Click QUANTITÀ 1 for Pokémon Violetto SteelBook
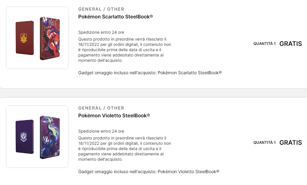Image resolution: width=307 pixels, height=185 pixels. click(264, 143)
